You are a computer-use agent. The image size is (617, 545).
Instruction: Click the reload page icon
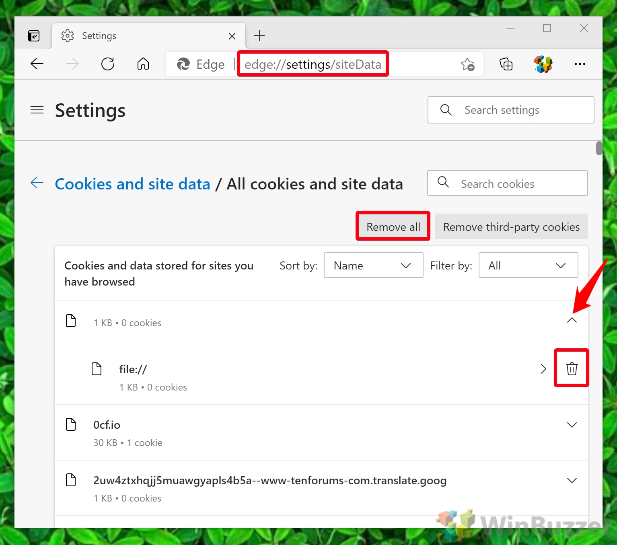(x=107, y=64)
